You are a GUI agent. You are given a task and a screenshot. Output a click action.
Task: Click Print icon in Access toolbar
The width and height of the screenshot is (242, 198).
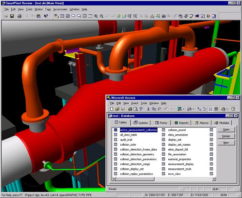(x=130, y=109)
